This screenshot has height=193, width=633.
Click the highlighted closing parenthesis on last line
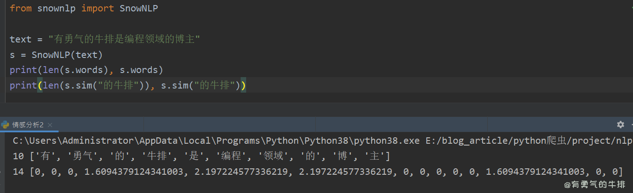point(243,85)
